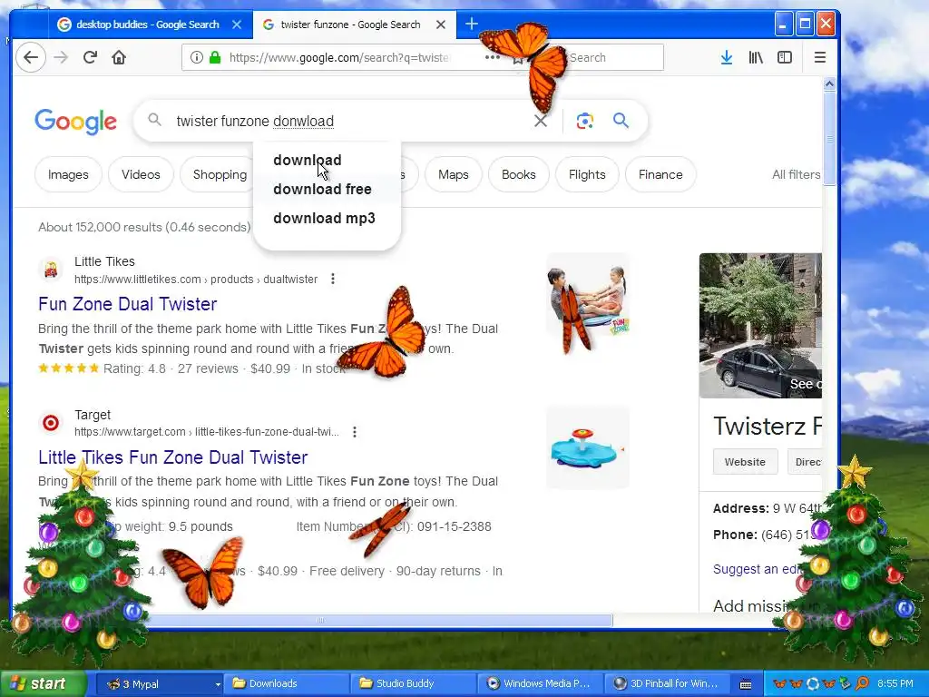Go back with the browser back arrow
Screen dimensions: 929x697
pos(31,57)
